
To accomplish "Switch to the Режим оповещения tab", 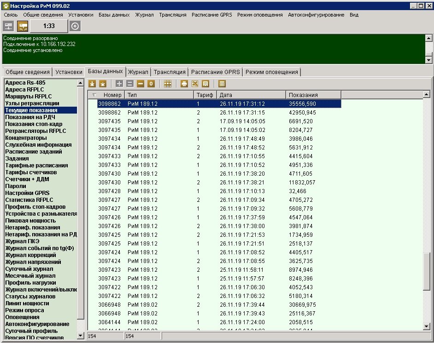I will 272,72.
